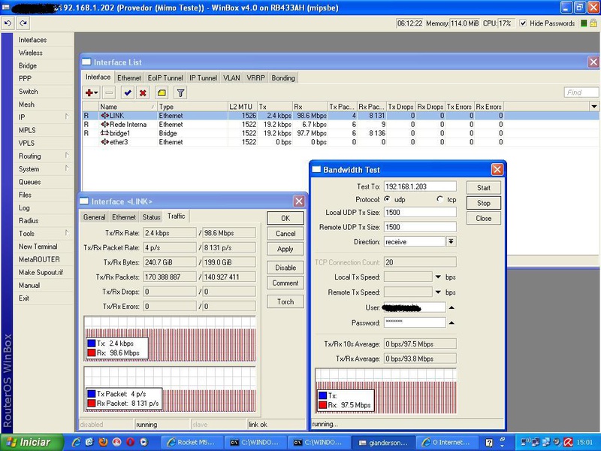Image resolution: width=601 pixels, height=451 pixels.
Task: Open the Direction dropdown arrow
Action: pos(451,241)
